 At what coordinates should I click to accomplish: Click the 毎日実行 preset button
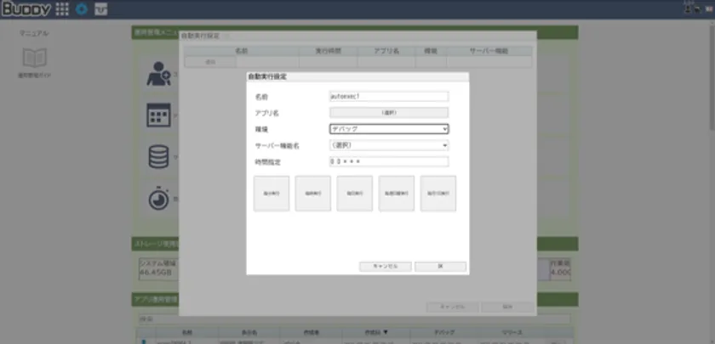pos(354,194)
